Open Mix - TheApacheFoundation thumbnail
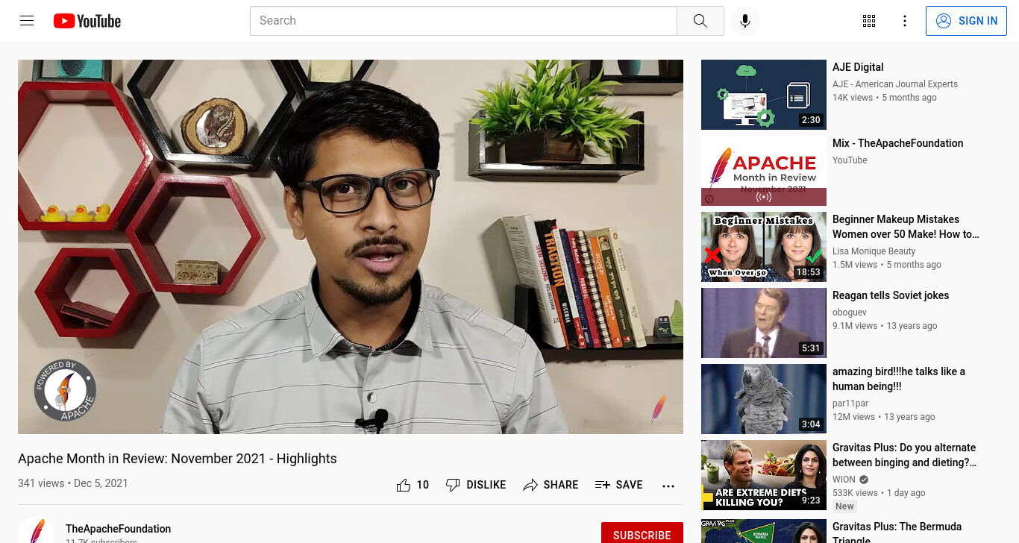Image resolution: width=1019 pixels, height=543 pixels. (x=764, y=171)
